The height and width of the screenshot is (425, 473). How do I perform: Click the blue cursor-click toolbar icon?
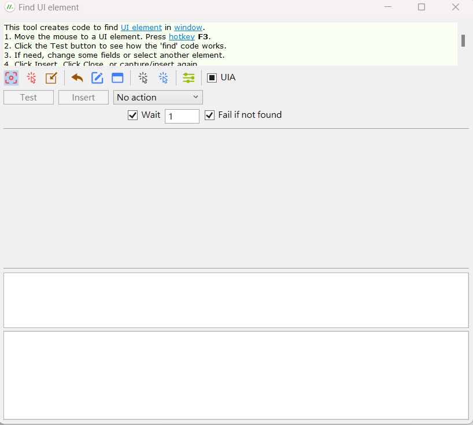click(x=164, y=78)
